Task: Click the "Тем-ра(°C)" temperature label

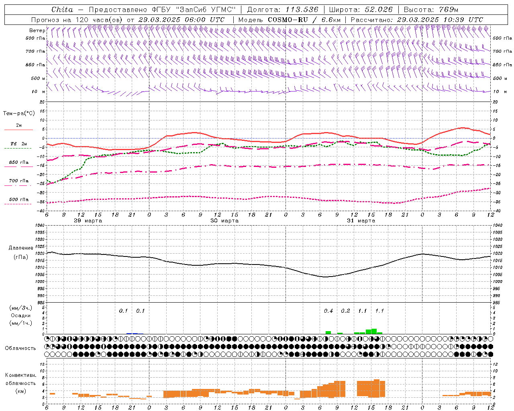Action: [19, 114]
